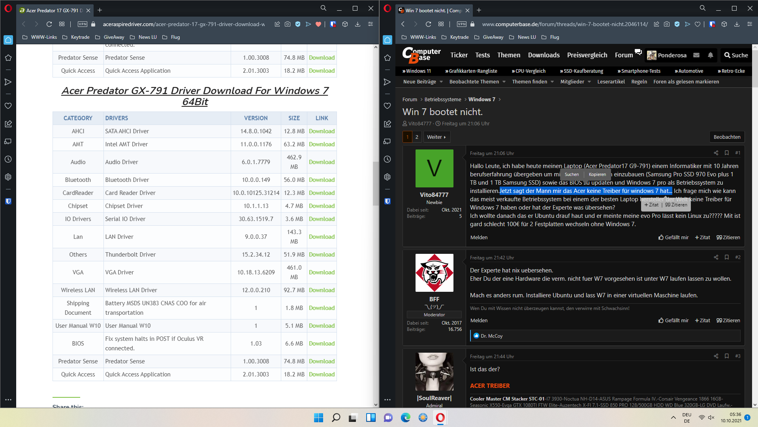Viewport: 758px width, 427px height.
Task: Open Forum in ComputerBase menu
Action: (x=624, y=55)
